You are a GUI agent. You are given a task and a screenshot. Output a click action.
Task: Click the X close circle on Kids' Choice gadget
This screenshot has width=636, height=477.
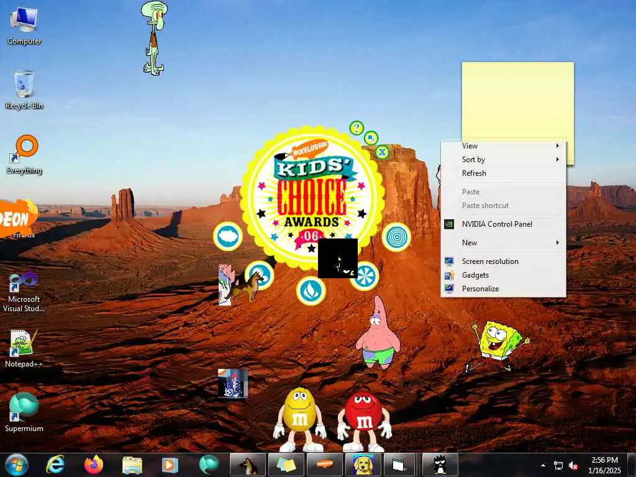[382, 153]
